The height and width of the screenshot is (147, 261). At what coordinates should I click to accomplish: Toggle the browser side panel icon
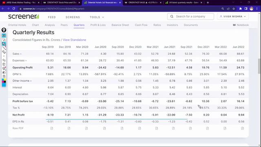(x=246, y=9)
